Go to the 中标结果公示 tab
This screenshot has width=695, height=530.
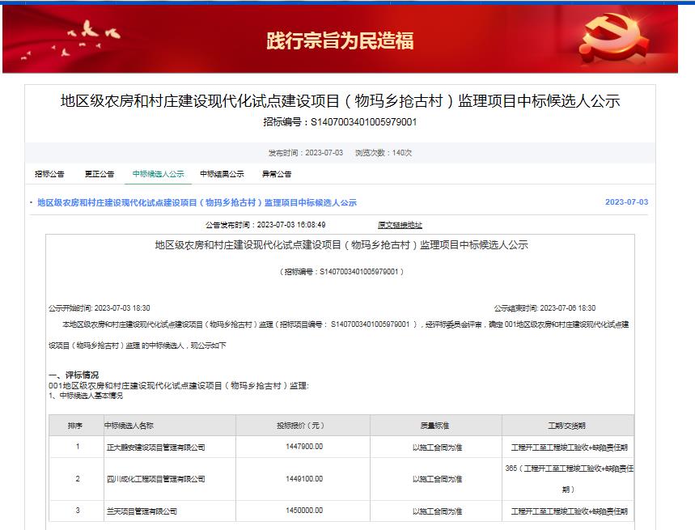tap(222, 174)
